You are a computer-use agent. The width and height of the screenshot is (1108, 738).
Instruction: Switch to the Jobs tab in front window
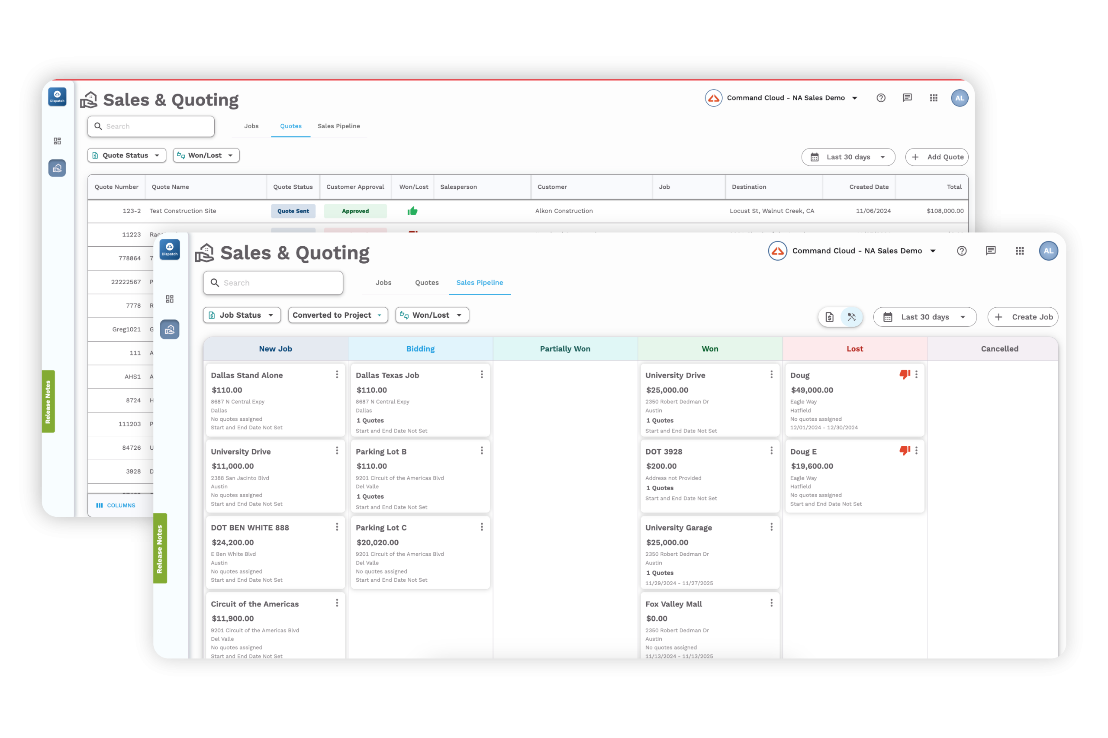pyautogui.click(x=383, y=282)
